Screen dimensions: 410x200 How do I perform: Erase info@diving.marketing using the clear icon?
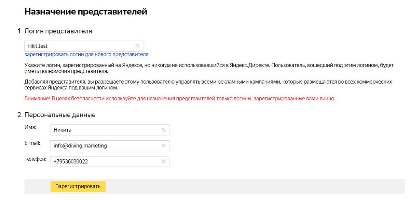(164, 145)
